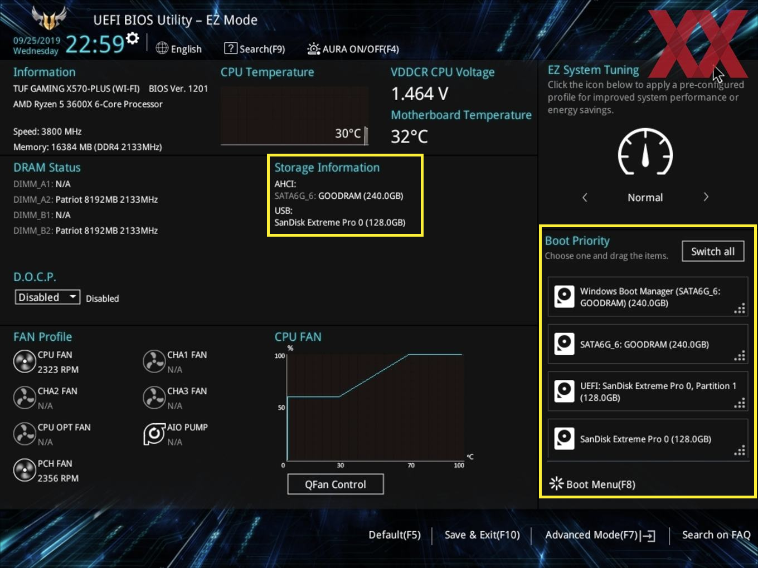758x568 pixels.
Task: Switch to Advanced Mode(F7)
Action: [600, 535]
